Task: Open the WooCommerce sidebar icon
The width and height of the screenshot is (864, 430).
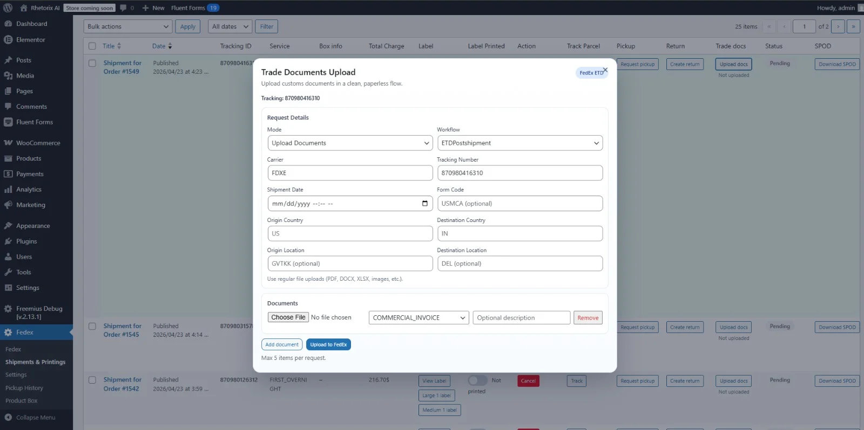Action: pos(8,143)
